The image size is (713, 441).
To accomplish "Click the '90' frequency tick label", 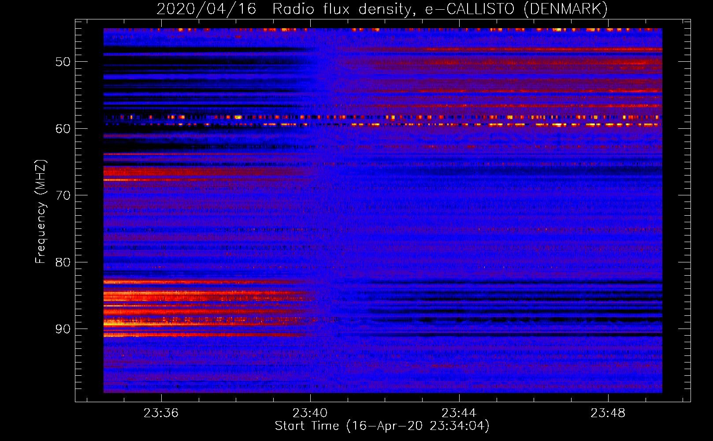I will tap(63, 329).
